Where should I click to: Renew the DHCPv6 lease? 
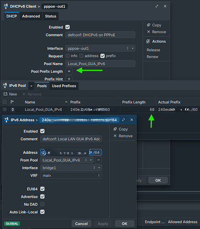[x=152, y=57]
